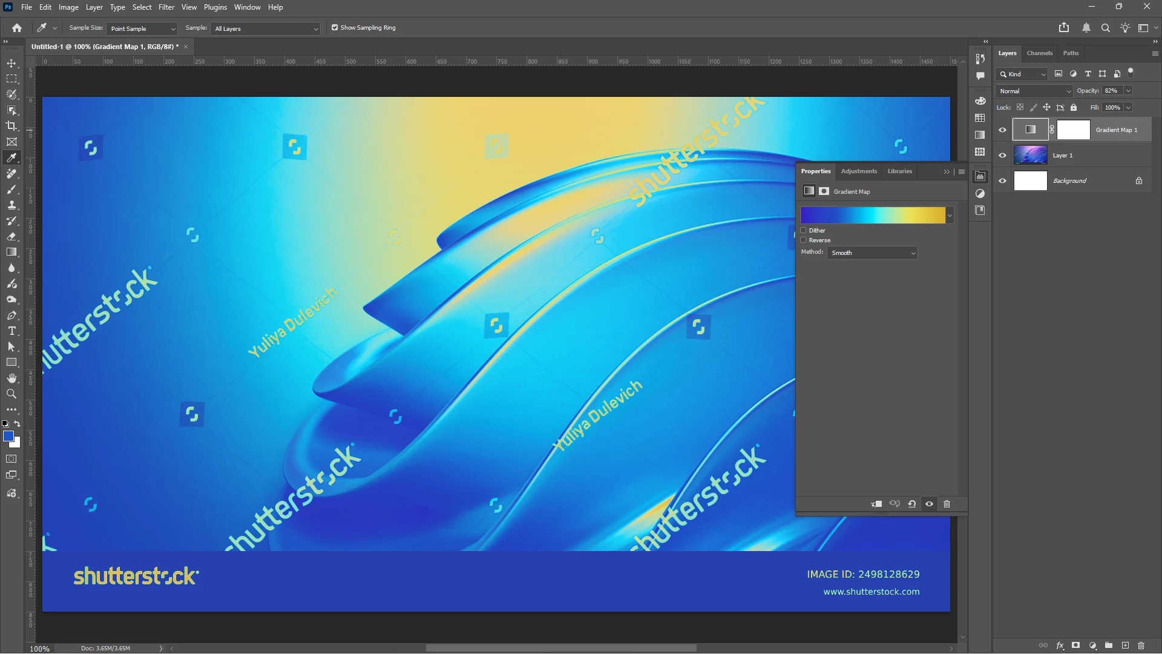Screen dimensions: 1162x654
Task: Open the Layers panel options menu
Action: tap(1155, 53)
